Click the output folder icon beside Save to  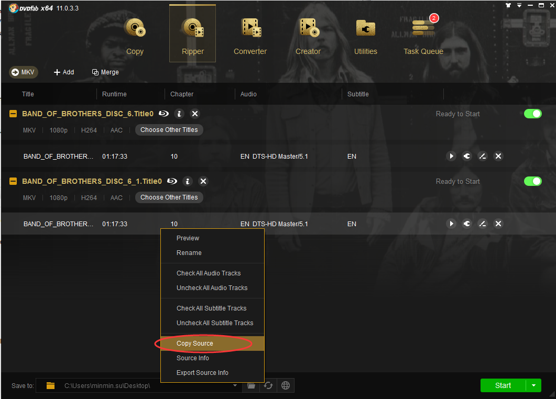[x=50, y=385]
